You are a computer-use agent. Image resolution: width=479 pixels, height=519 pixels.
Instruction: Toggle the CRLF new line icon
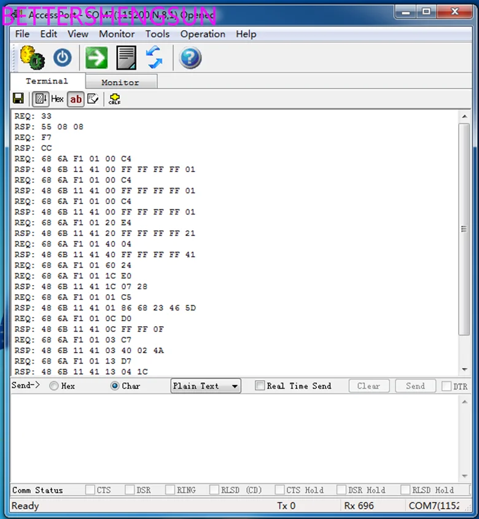(x=115, y=99)
